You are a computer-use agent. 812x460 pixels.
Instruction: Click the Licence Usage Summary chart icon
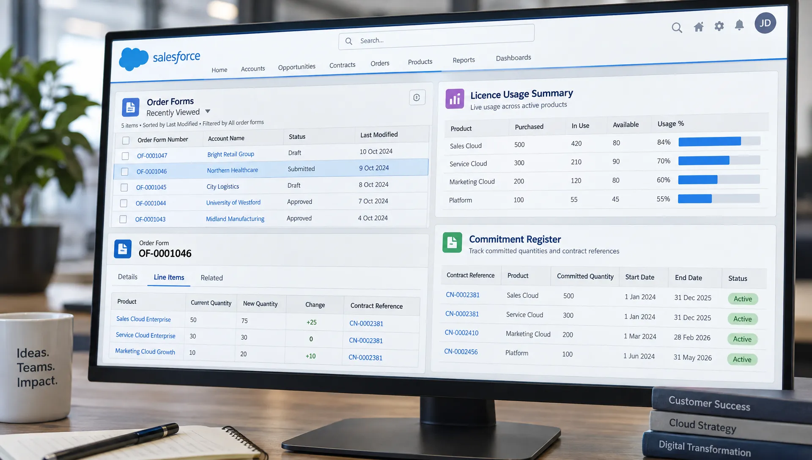tap(455, 99)
